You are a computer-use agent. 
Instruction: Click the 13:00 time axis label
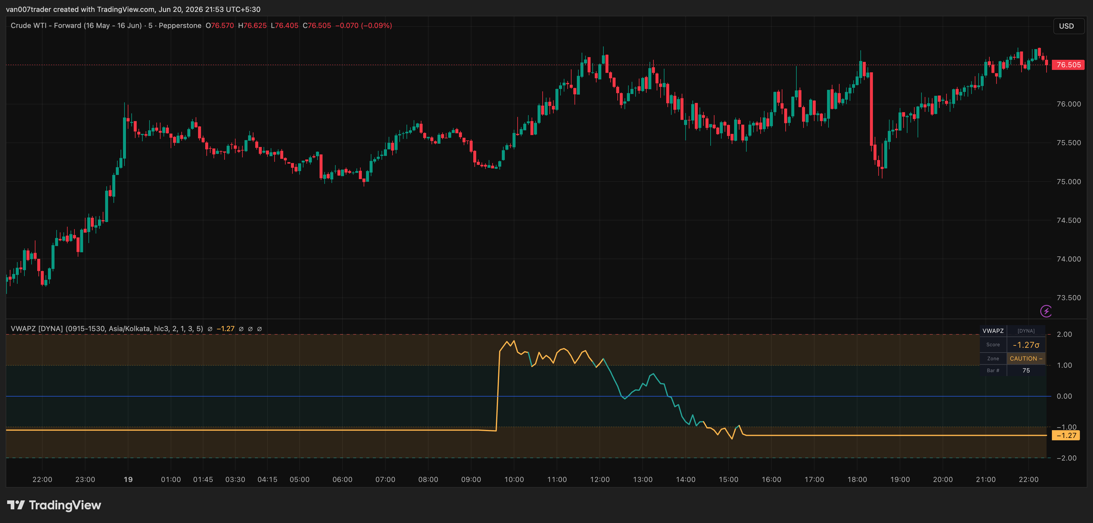[x=643, y=480]
